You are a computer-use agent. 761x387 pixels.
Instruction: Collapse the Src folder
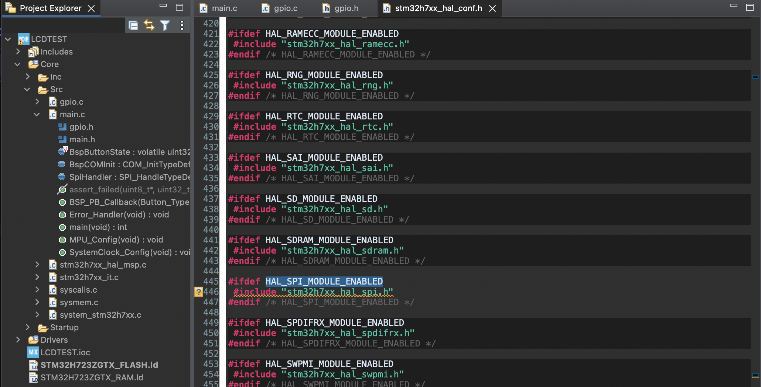point(27,90)
